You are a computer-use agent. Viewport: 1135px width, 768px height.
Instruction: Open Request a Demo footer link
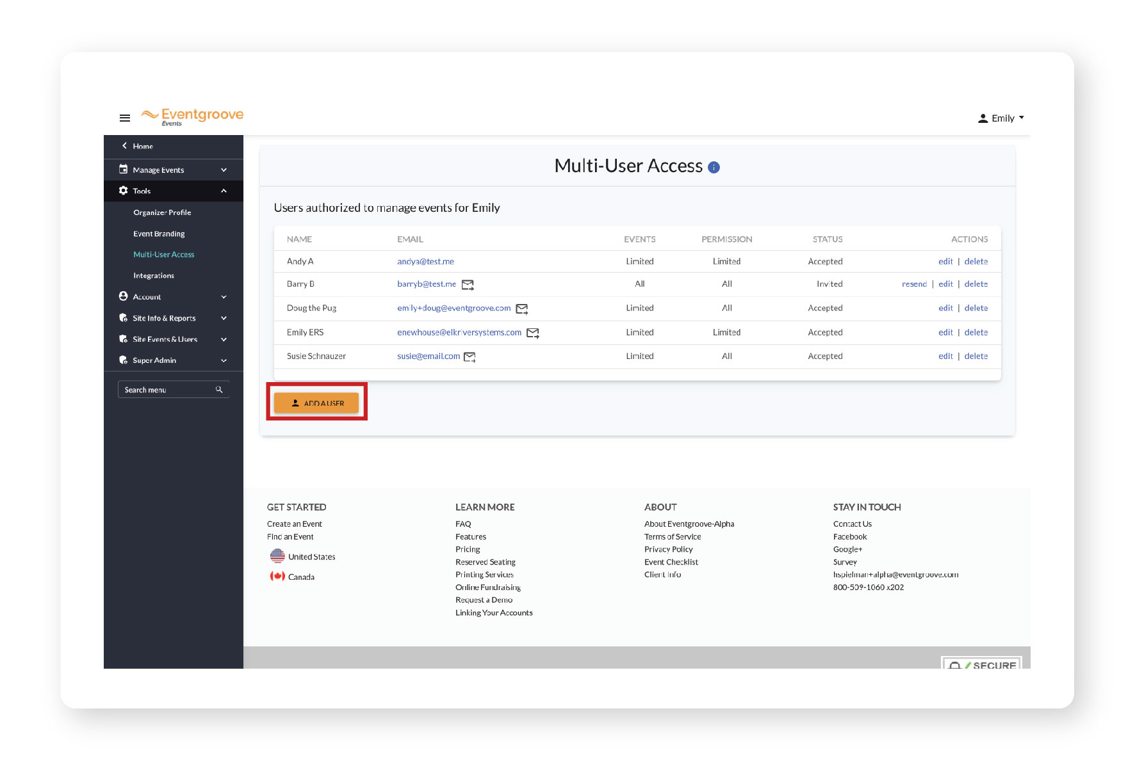[x=484, y=600]
